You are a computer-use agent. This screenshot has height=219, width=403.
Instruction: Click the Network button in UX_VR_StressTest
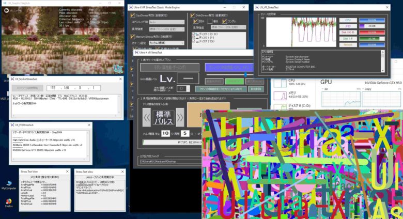(348, 45)
